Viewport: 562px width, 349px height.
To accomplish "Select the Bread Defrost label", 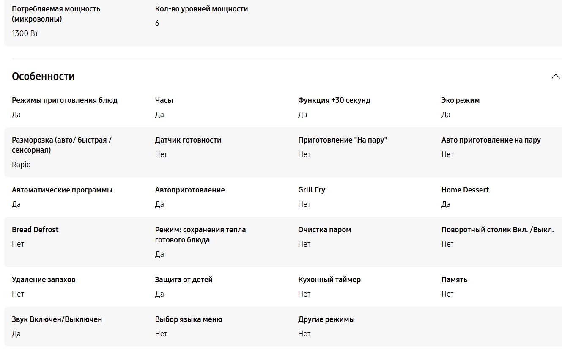I will (x=35, y=230).
